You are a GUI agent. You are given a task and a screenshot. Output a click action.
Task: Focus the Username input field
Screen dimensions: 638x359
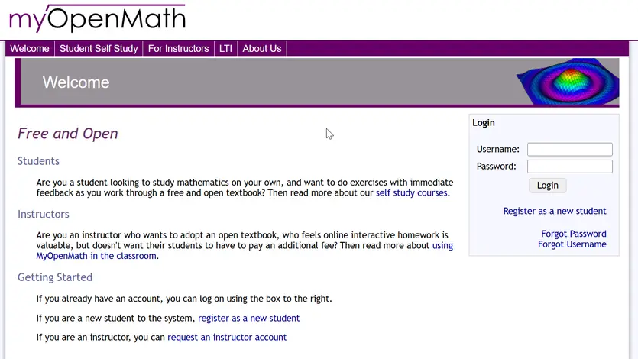(x=569, y=150)
